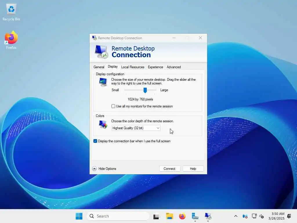
Task: Open the color depth dropdown
Action: (x=136, y=128)
